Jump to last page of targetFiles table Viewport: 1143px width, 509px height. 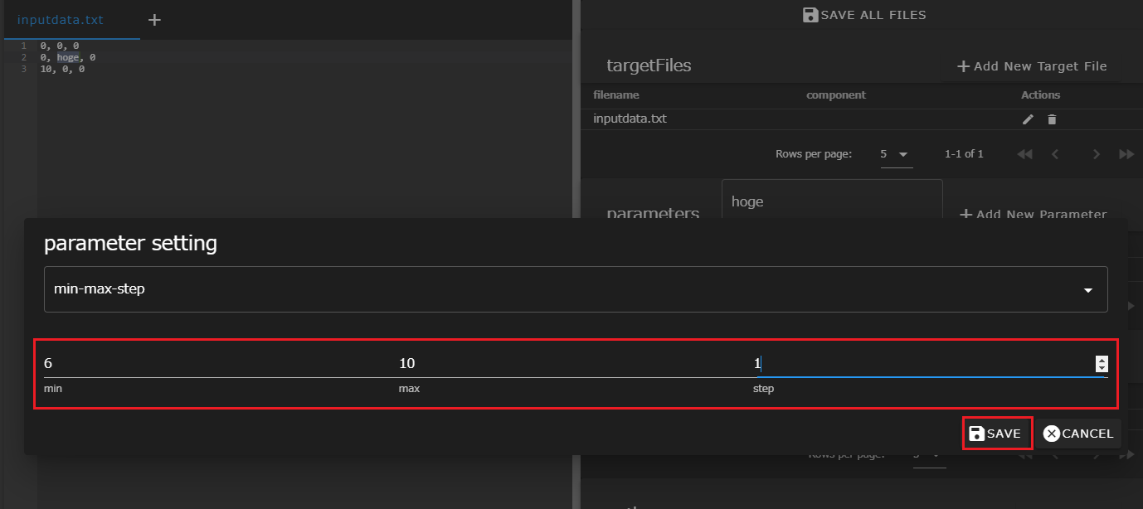1126,154
